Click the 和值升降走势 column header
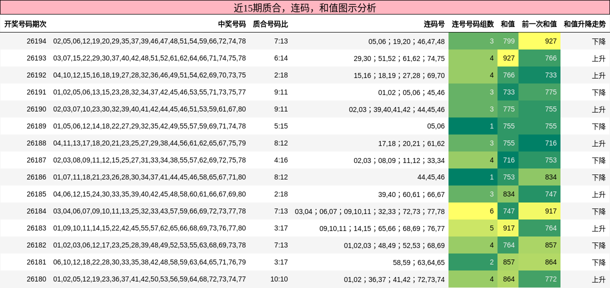The height and width of the screenshot is (288, 610). tap(585, 23)
